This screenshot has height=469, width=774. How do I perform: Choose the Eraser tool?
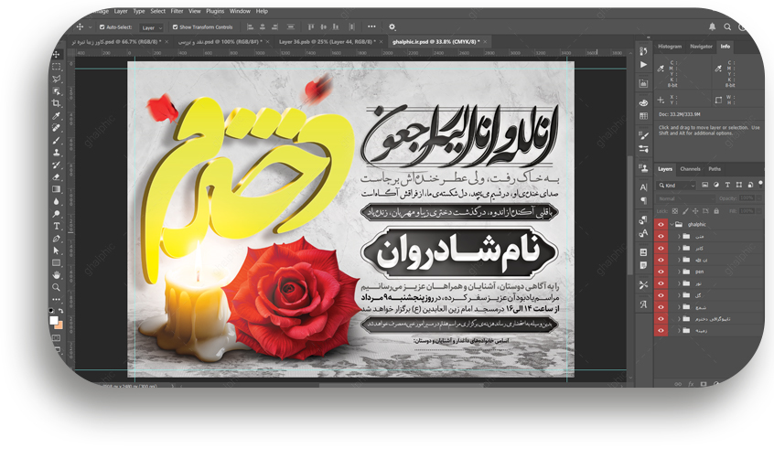[57, 176]
